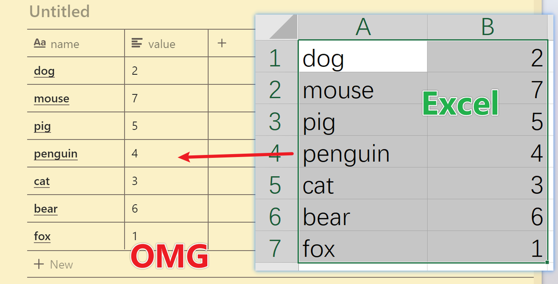Select Excel cell containing dog
558x284 pixels.
tap(363, 58)
